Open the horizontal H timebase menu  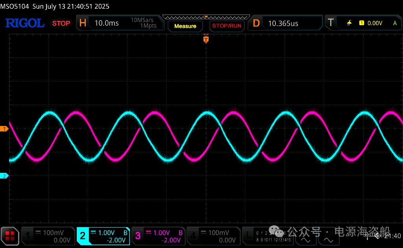click(83, 23)
